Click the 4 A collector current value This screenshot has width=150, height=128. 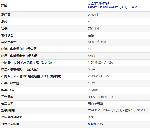coord(90,49)
